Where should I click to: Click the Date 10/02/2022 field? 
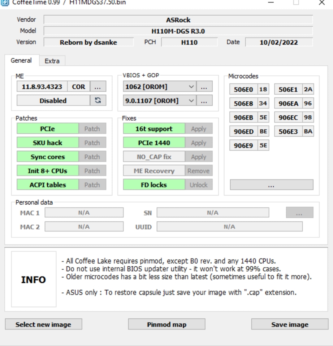pos(279,42)
